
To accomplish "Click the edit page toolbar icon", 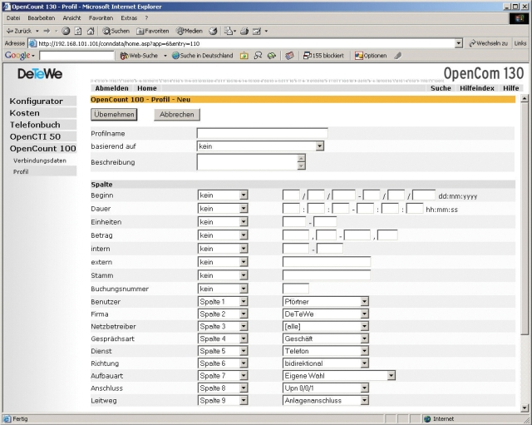I will coord(257,32).
